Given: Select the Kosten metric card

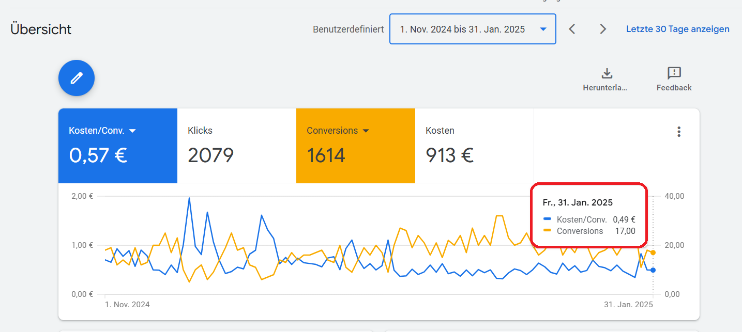Looking at the screenshot, I should 475,146.
